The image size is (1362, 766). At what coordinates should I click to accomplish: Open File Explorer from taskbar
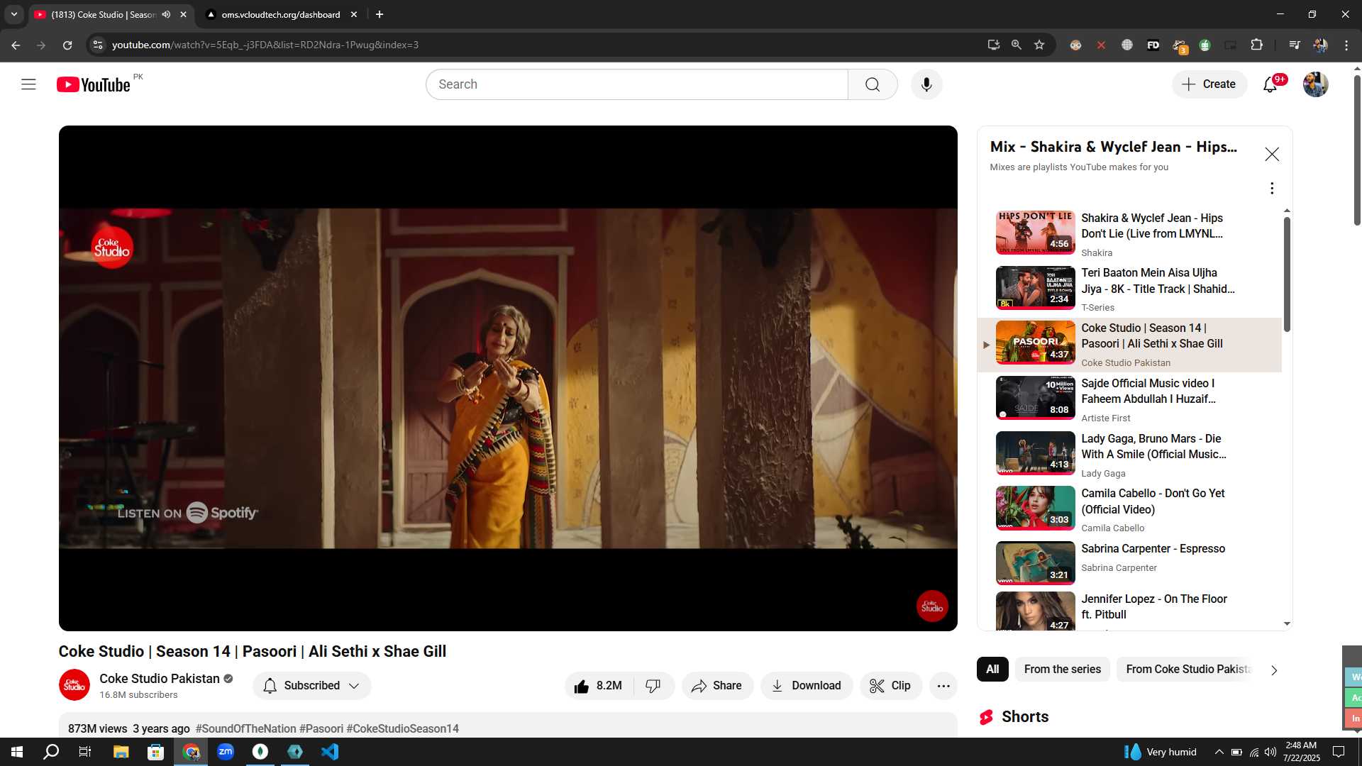pos(121,752)
